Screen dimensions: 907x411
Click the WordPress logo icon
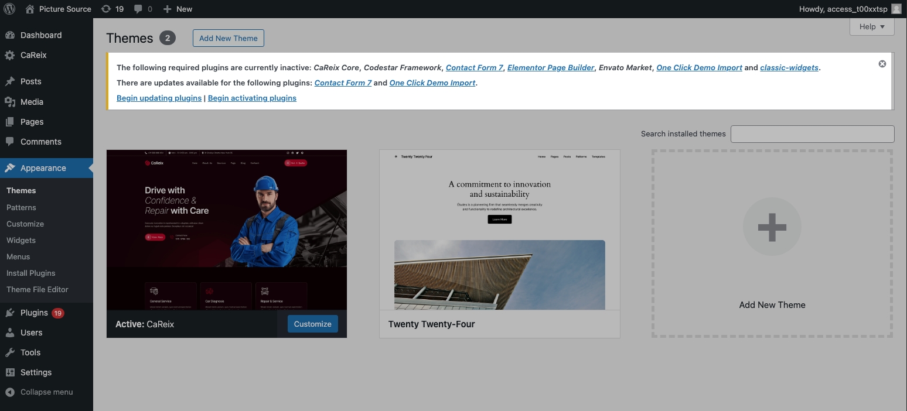pos(9,9)
